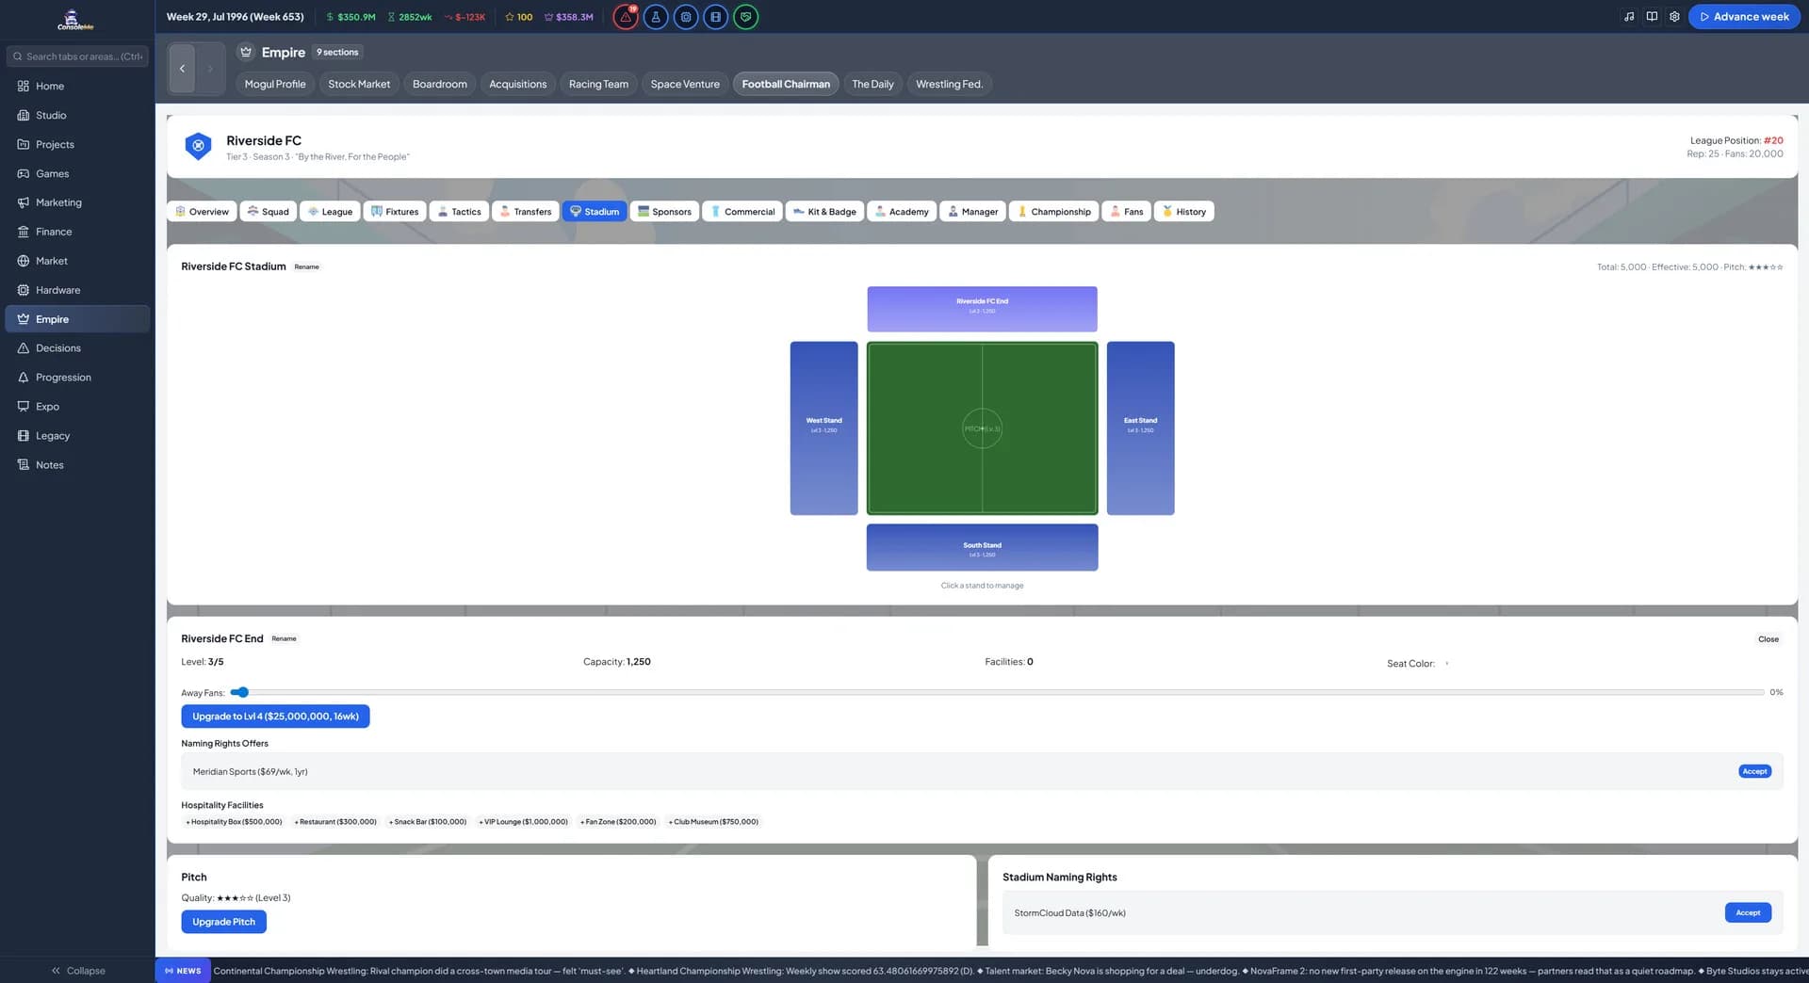Open the music note icon

[x=1629, y=17]
